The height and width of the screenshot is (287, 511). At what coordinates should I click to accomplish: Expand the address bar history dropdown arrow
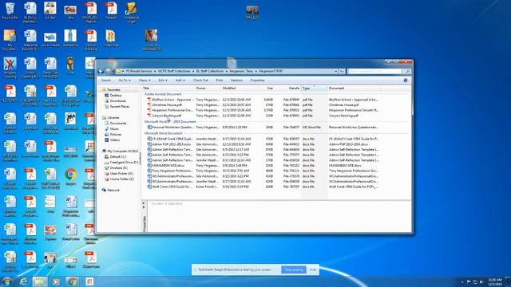click(x=335, y=71)
